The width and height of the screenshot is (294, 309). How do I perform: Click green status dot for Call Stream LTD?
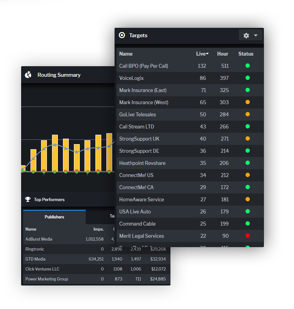coord(247,126)
